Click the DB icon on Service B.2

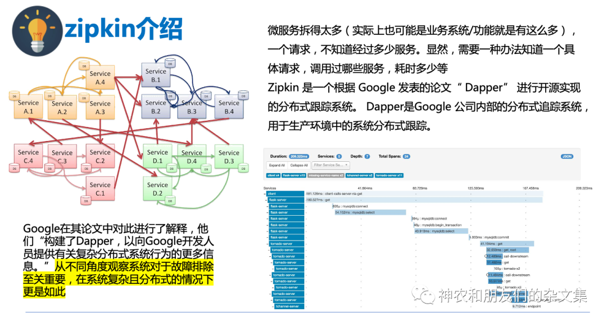[170, 96]
